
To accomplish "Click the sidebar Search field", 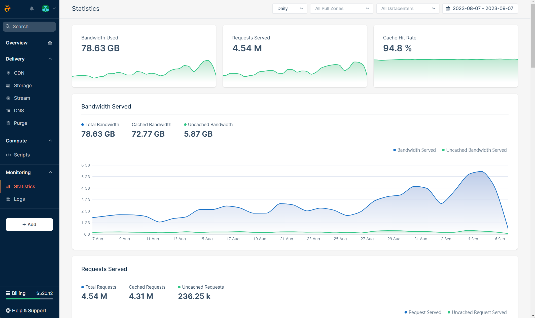I will 29,27.
